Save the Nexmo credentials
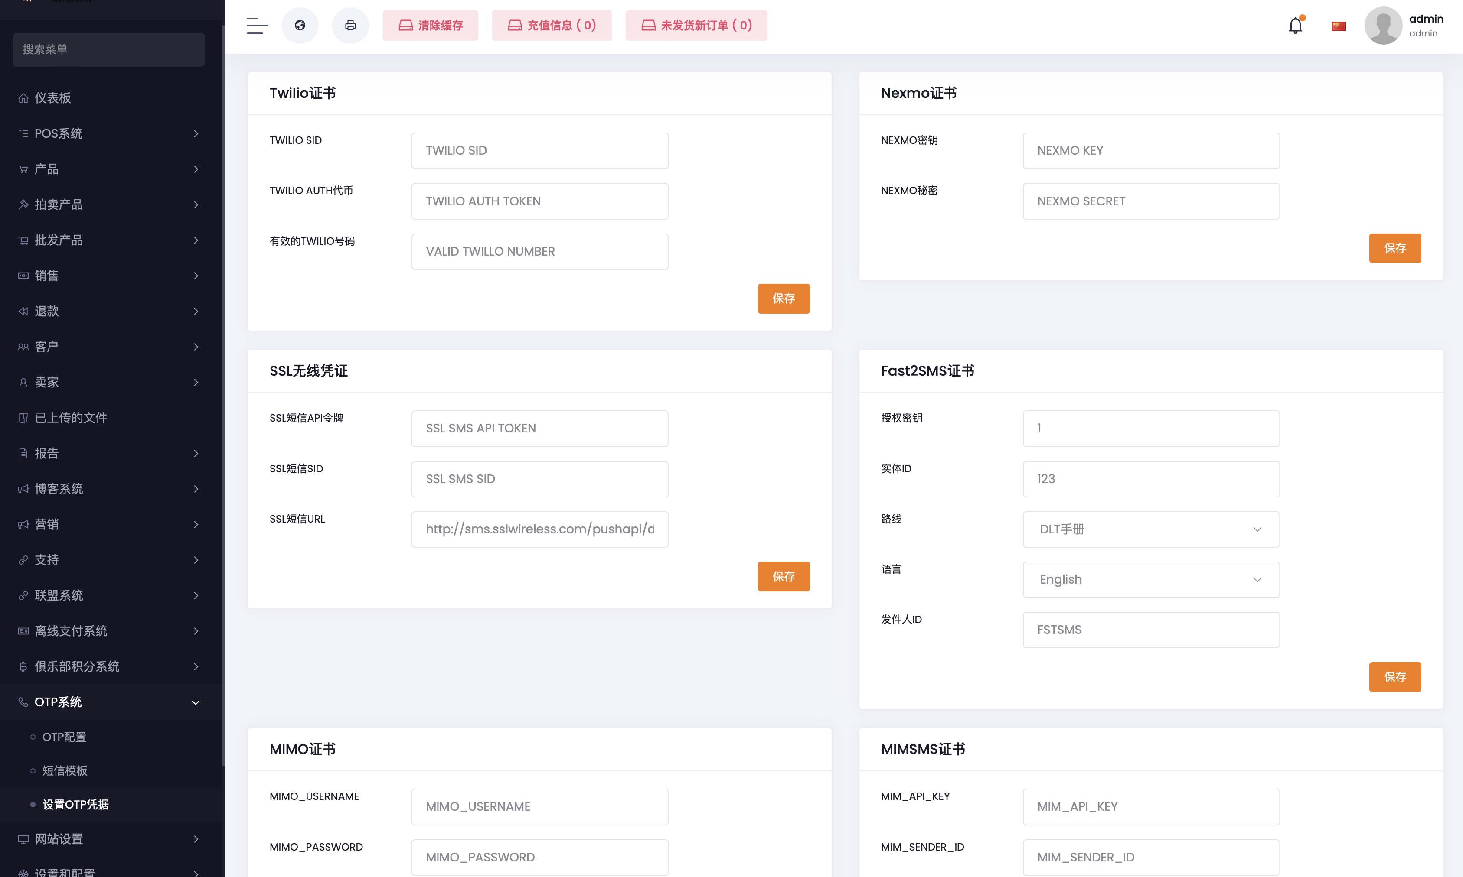1463x877 pixels. click(1394, 248)
